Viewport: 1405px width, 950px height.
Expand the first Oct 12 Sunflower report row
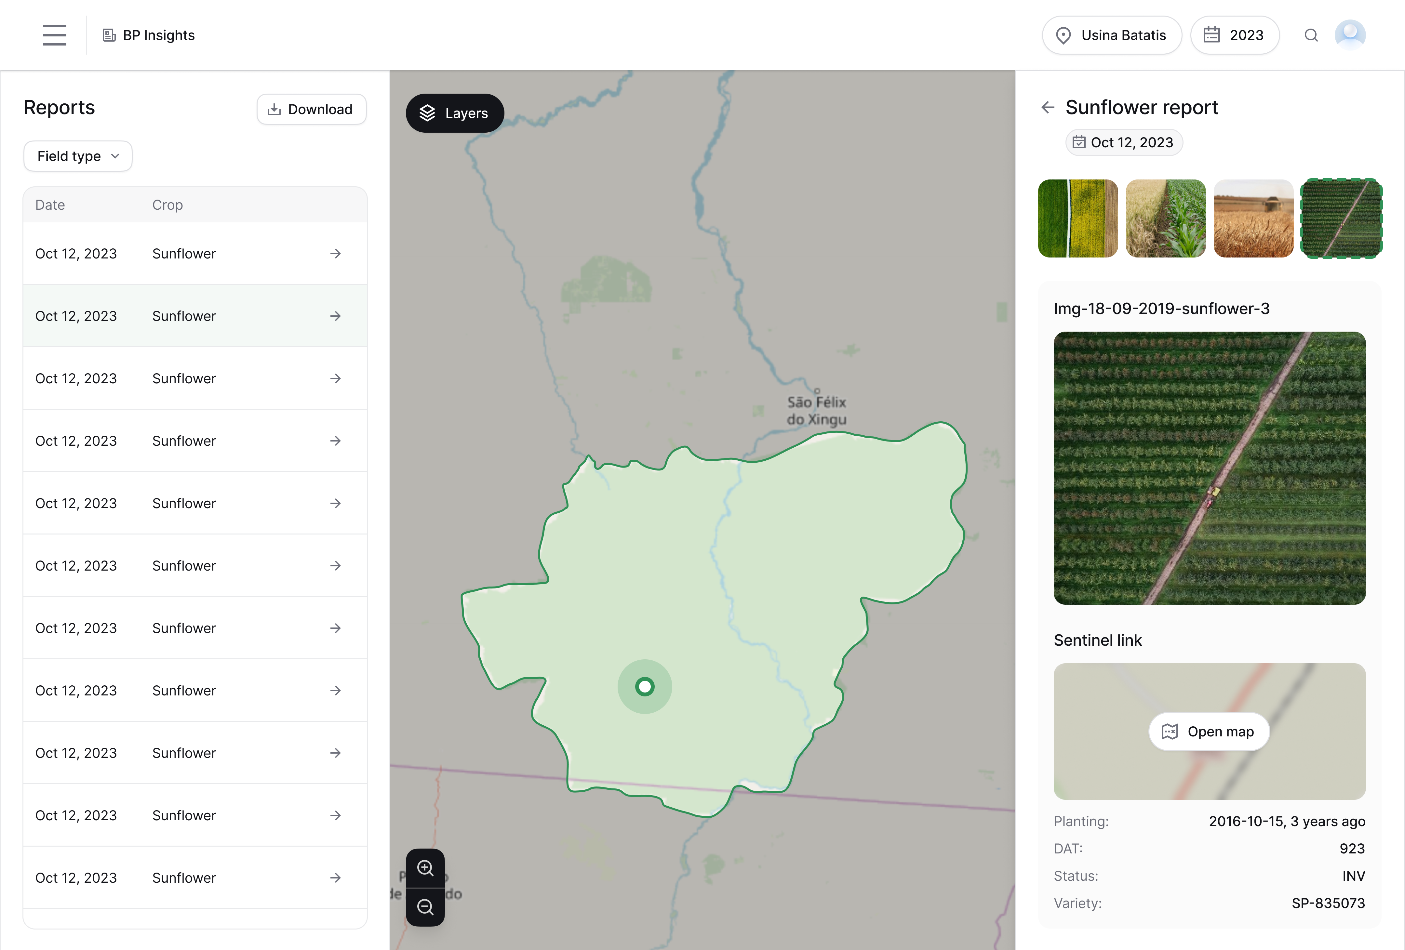pyautogui.click(x=336, y=253)
